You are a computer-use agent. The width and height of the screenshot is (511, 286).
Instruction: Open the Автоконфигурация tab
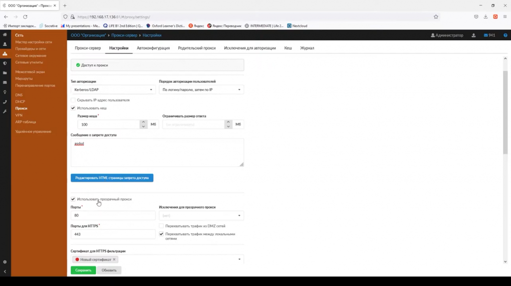[153, 48]
